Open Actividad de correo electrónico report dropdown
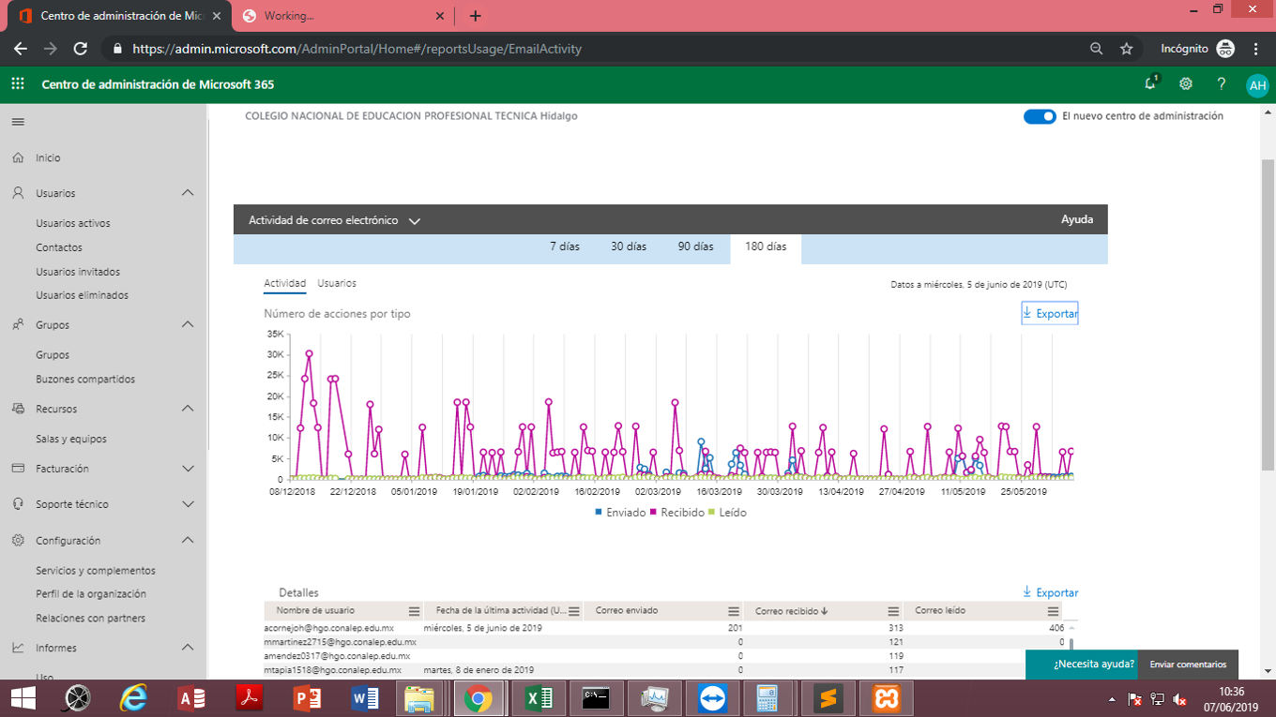This screenshot has width=1276, height=717. (334, 220)
